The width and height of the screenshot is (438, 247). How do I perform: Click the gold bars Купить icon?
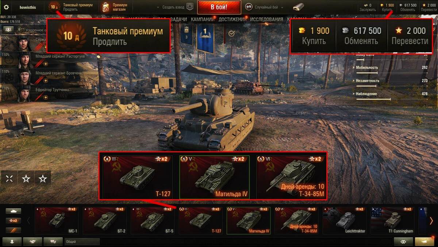(x=382, y=5)
